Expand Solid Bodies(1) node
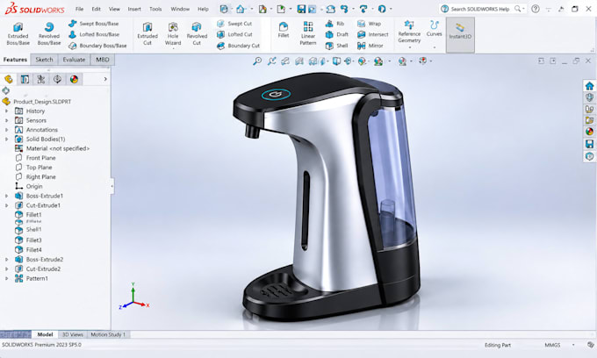 click(x=6, y=140)
